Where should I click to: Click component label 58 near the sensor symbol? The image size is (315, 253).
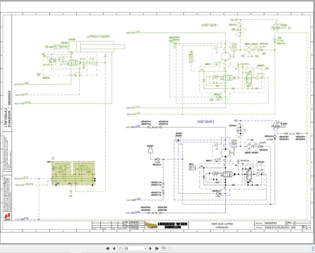tap(191, 52)
